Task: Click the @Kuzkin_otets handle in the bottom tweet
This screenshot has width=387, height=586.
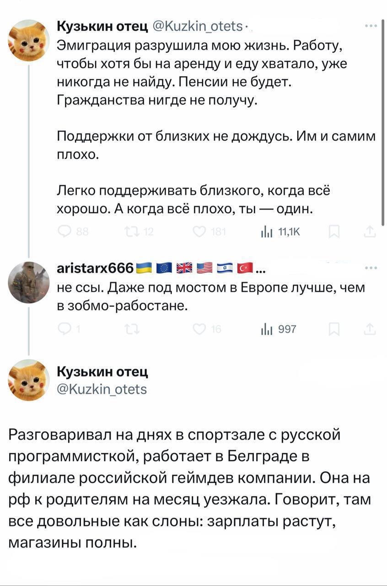Action: [x=101, y=389]
